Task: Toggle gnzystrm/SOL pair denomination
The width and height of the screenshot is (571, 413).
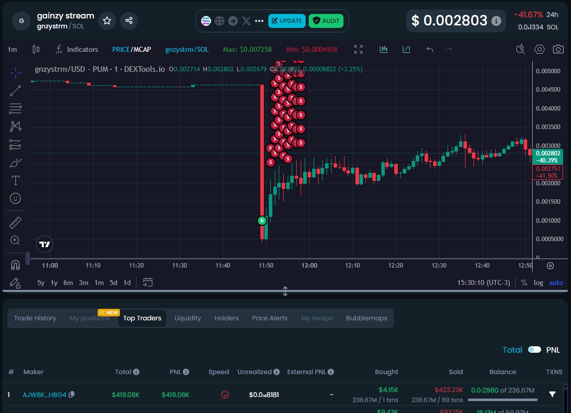Action: [x=187, y=49]
